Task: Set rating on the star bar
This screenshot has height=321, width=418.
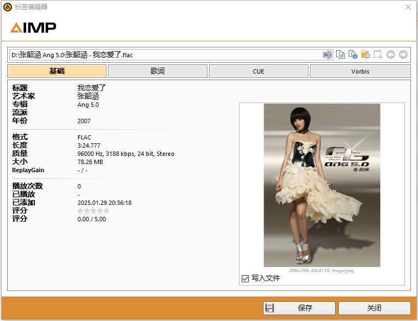Action: (x=93, y=211)
